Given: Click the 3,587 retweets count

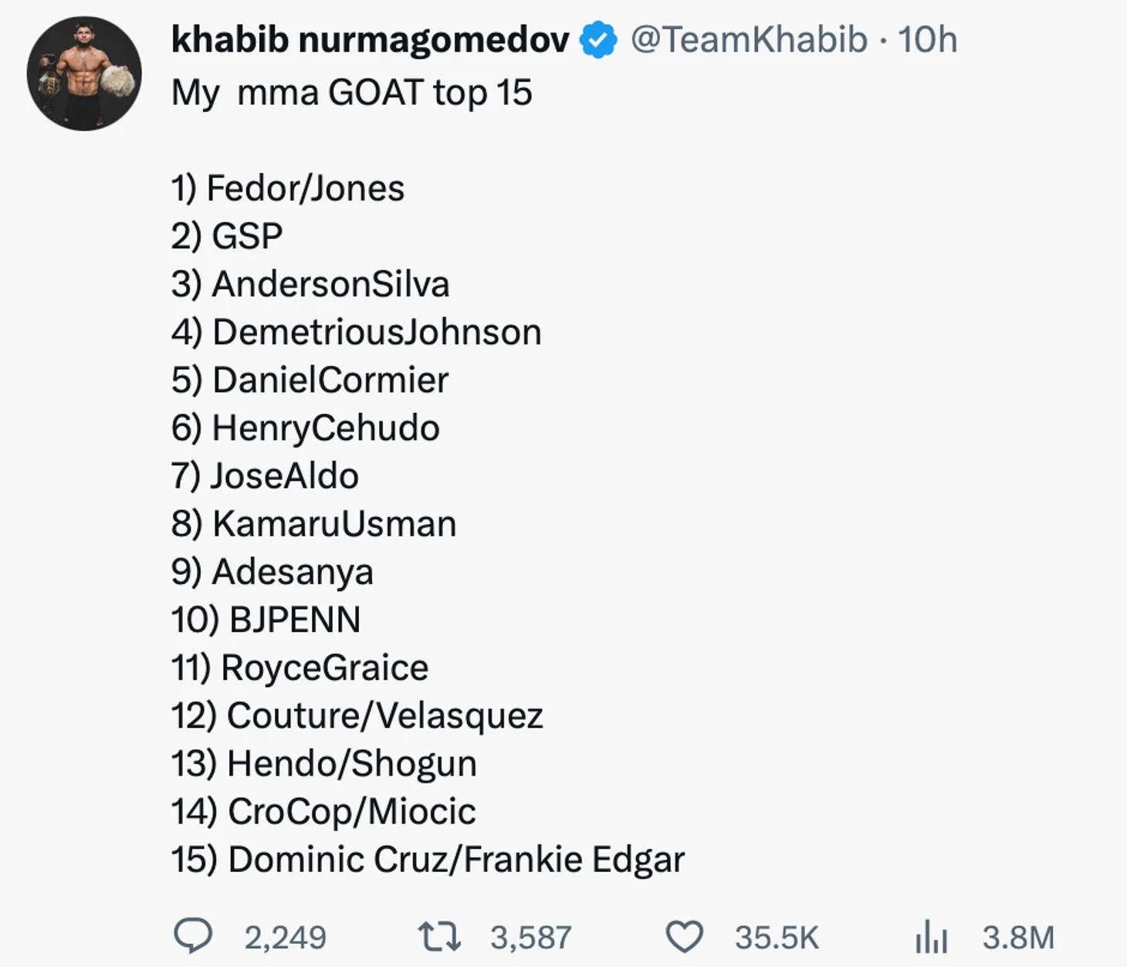Looking at the screenshot, I should (x=531, y=938).
